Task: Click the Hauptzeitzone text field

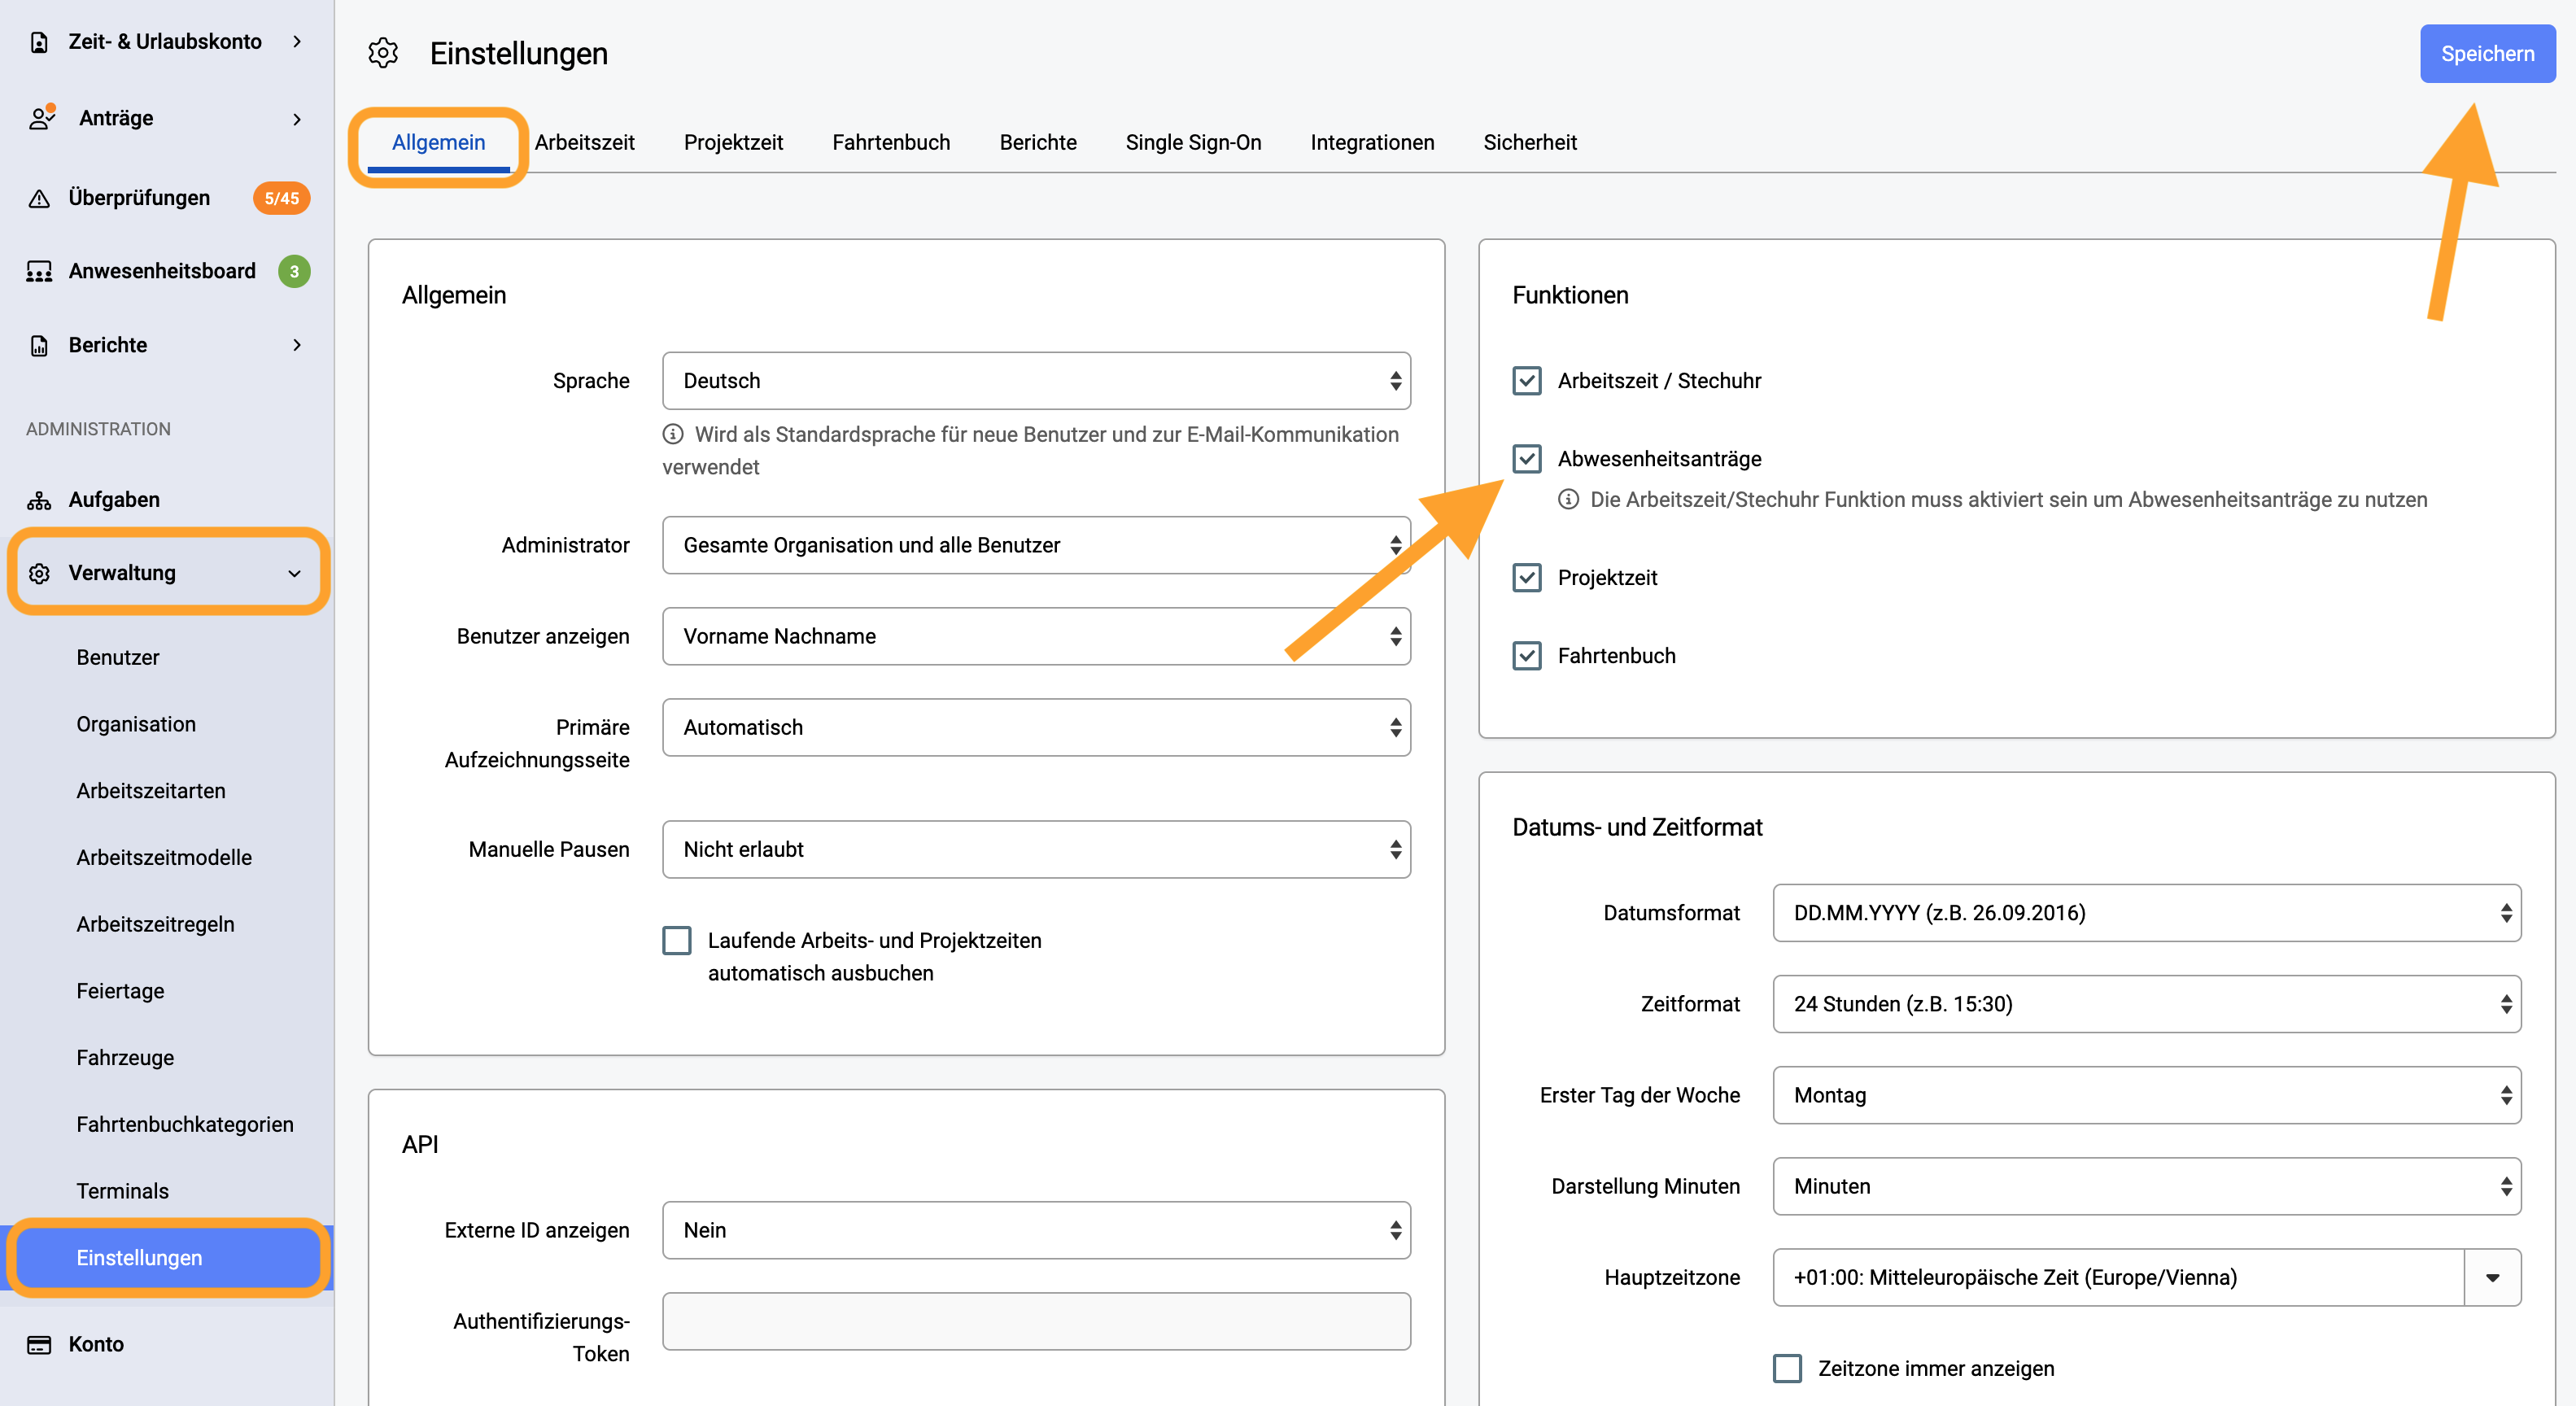Action: (x=2118, y=1277)
